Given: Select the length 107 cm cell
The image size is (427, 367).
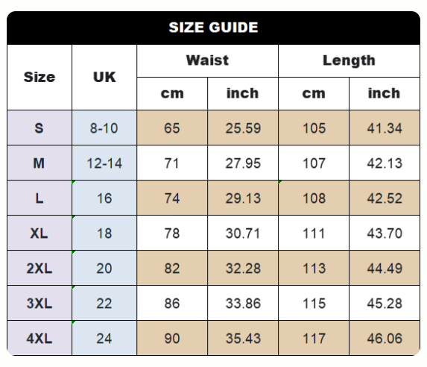Looking at the screenshot, I should coord(314,163).
